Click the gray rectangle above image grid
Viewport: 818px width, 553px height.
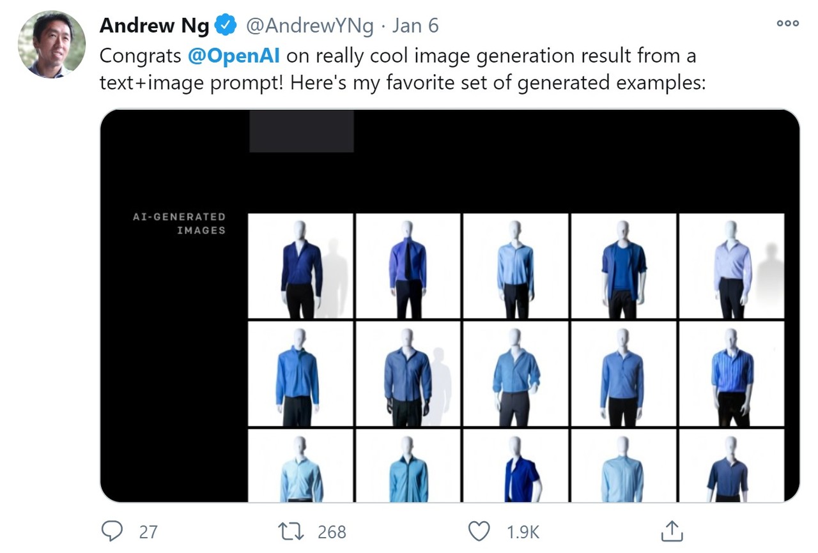301,131
